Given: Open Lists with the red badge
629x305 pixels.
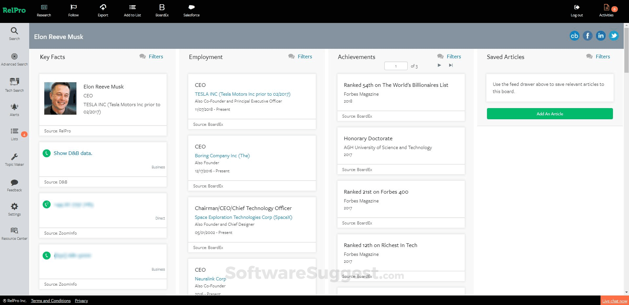Looking at the screenshot, I should click(x=14, y=134).
